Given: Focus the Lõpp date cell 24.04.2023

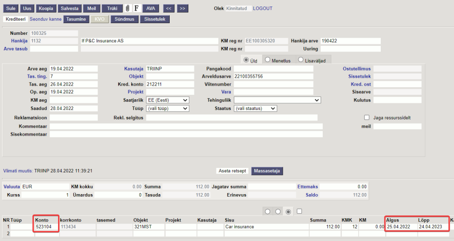Looking at the screenshot, I should click(x=433, y=227).
